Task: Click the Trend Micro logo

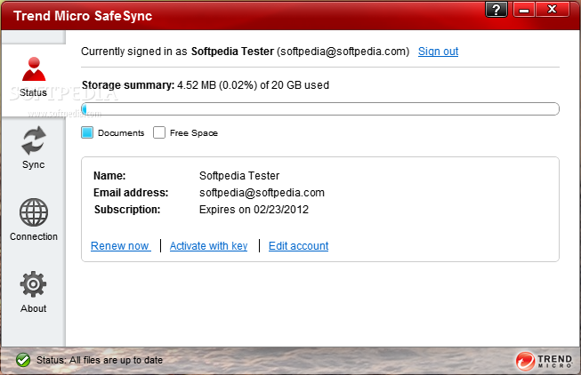Action: tap(544, 361)
